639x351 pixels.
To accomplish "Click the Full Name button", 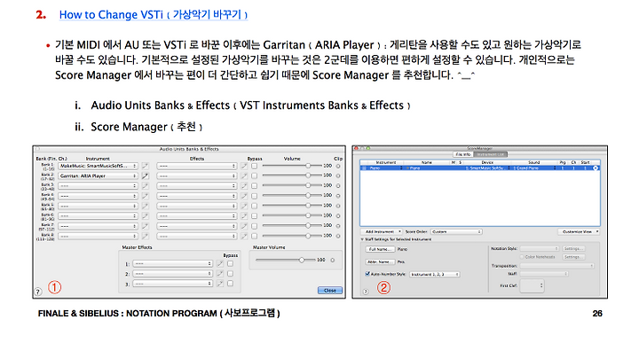I will point(380,249).
